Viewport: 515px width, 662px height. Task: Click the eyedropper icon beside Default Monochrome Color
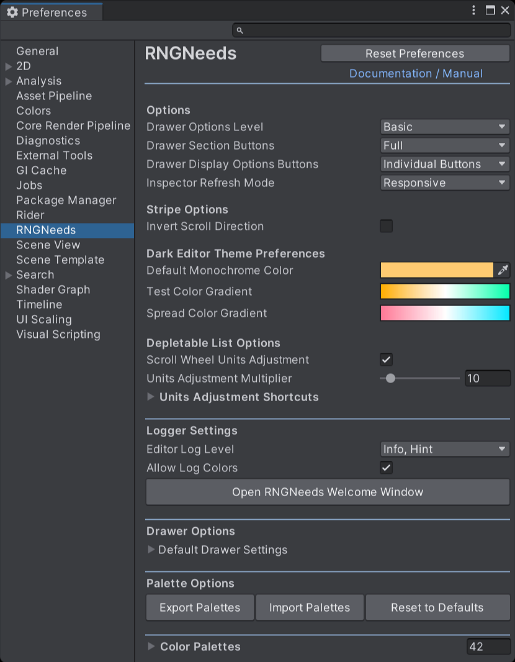coord(503,270)
